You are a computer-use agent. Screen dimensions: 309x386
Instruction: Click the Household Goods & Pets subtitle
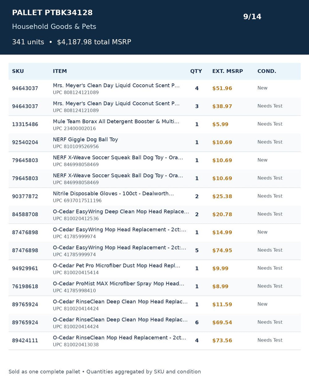point(54,27)
